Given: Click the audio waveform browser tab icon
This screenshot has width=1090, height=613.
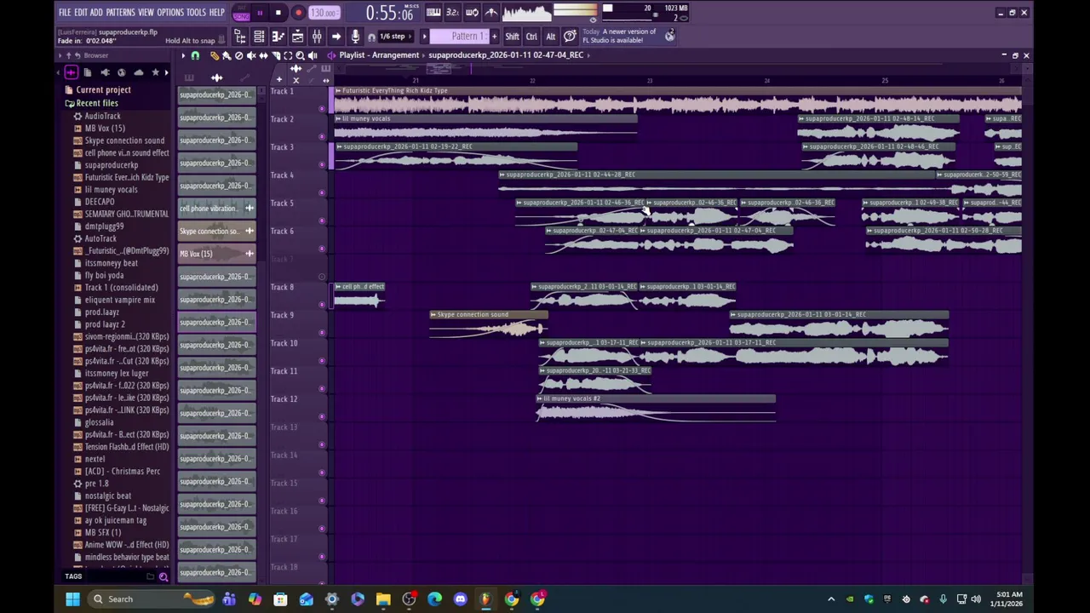Looking at the screenshot, I should point(71,72).
